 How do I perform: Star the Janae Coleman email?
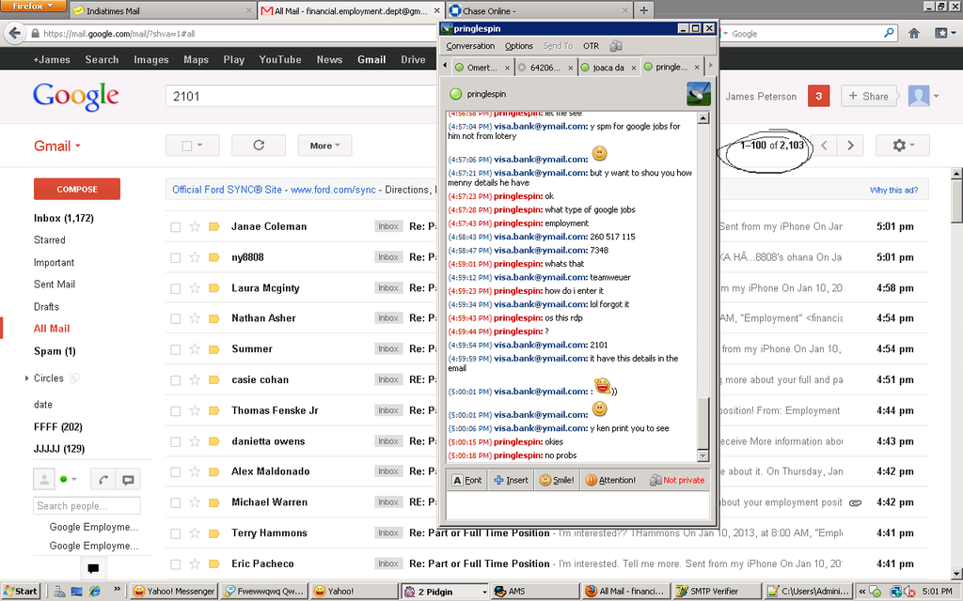pos(195,226)
